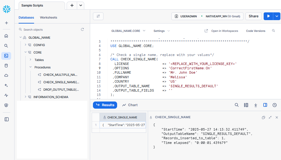The image size is (281, 160).
Task: Select the DROP_OUTPUT_TABLE procedure text
Action: [61, 89]
